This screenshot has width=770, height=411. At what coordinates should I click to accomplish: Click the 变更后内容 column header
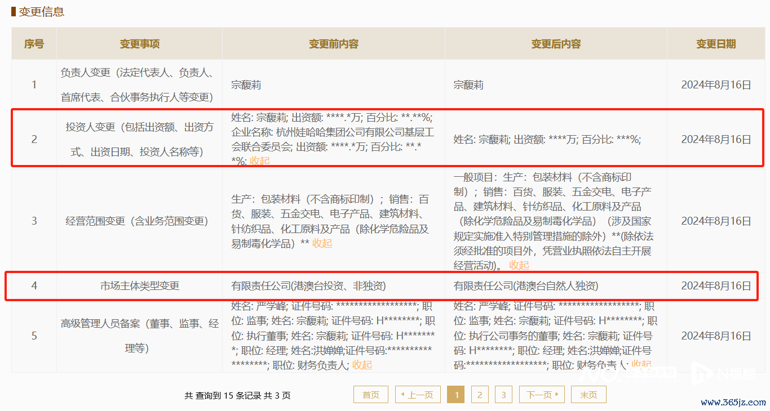[x=556, y=44]
